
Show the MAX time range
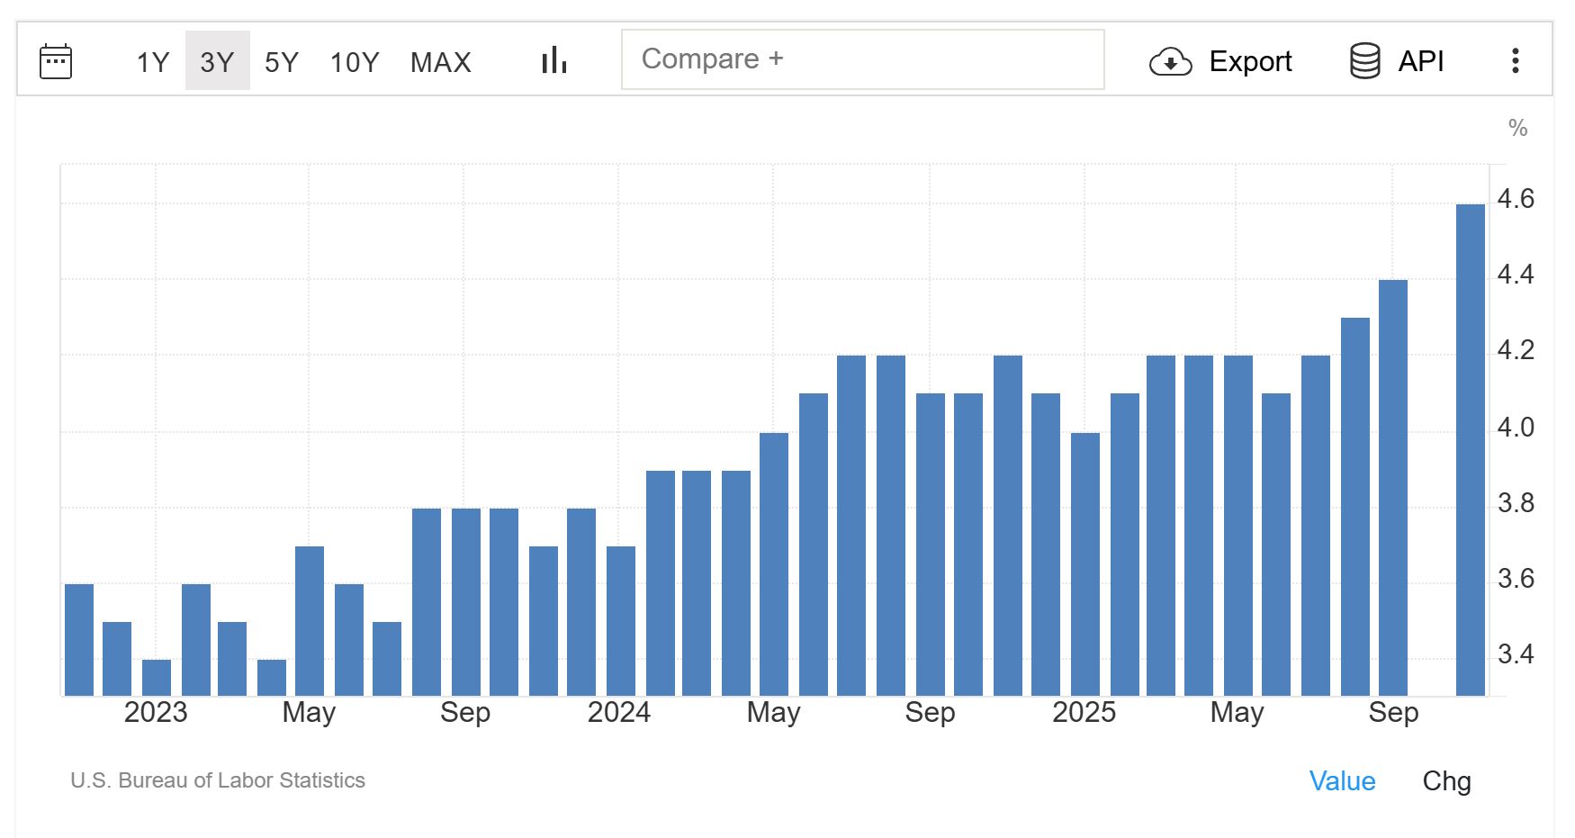pos(440,62)
